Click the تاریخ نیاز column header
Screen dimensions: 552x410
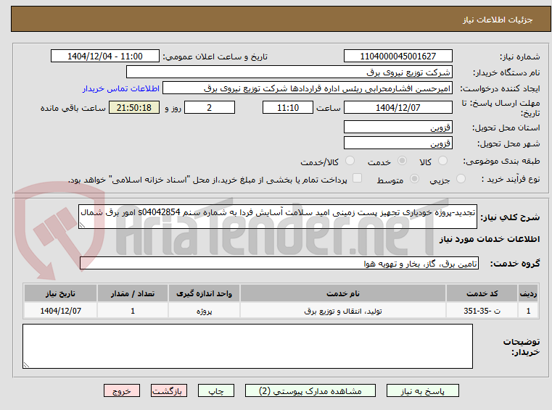coord(60,293)
